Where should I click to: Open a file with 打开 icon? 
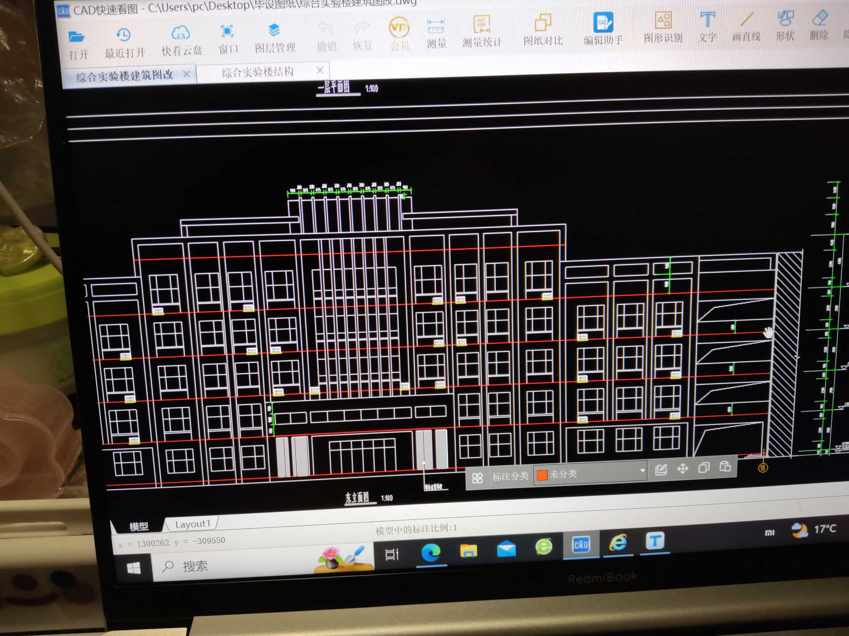point(78,44)
